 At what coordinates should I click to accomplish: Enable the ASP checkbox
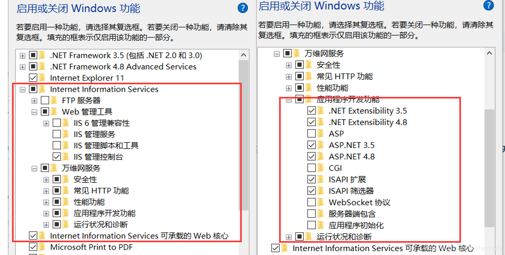click(x=312, y=133)
